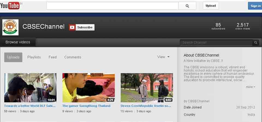The width and height of the screenshot is (262, 122).
Task: Click the by CBSEChannel text
Action: click(x=196, y=101)
